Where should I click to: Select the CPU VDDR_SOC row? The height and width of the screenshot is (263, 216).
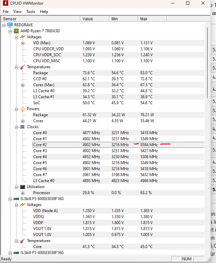click(x=118, y=55)
